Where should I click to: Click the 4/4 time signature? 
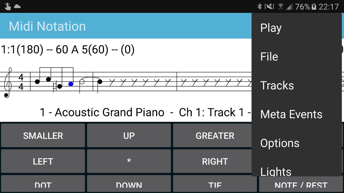coord(21,82)
